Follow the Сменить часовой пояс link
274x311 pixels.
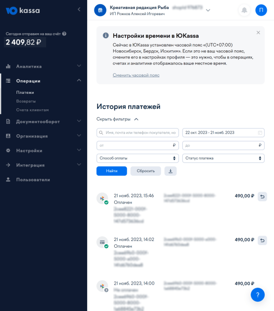click(136, 75)
